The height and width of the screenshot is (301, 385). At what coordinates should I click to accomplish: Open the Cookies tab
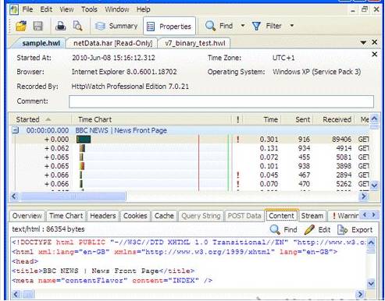click(x=135, y=216)
